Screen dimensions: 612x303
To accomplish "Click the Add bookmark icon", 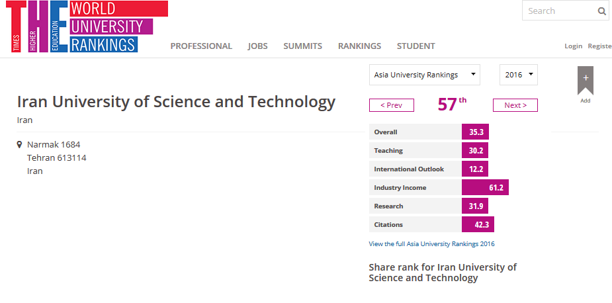I will point(585,81).
